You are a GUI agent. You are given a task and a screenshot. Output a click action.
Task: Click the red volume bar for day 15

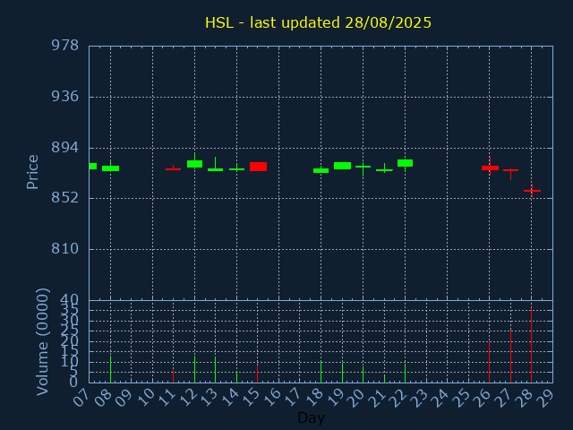(x=257, y=374)
